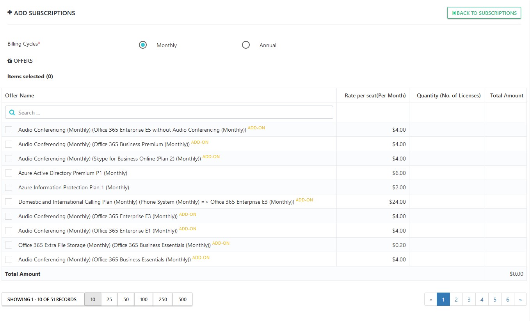
Task: Click the Items selected (0) label
Action: tap(30, 76)
